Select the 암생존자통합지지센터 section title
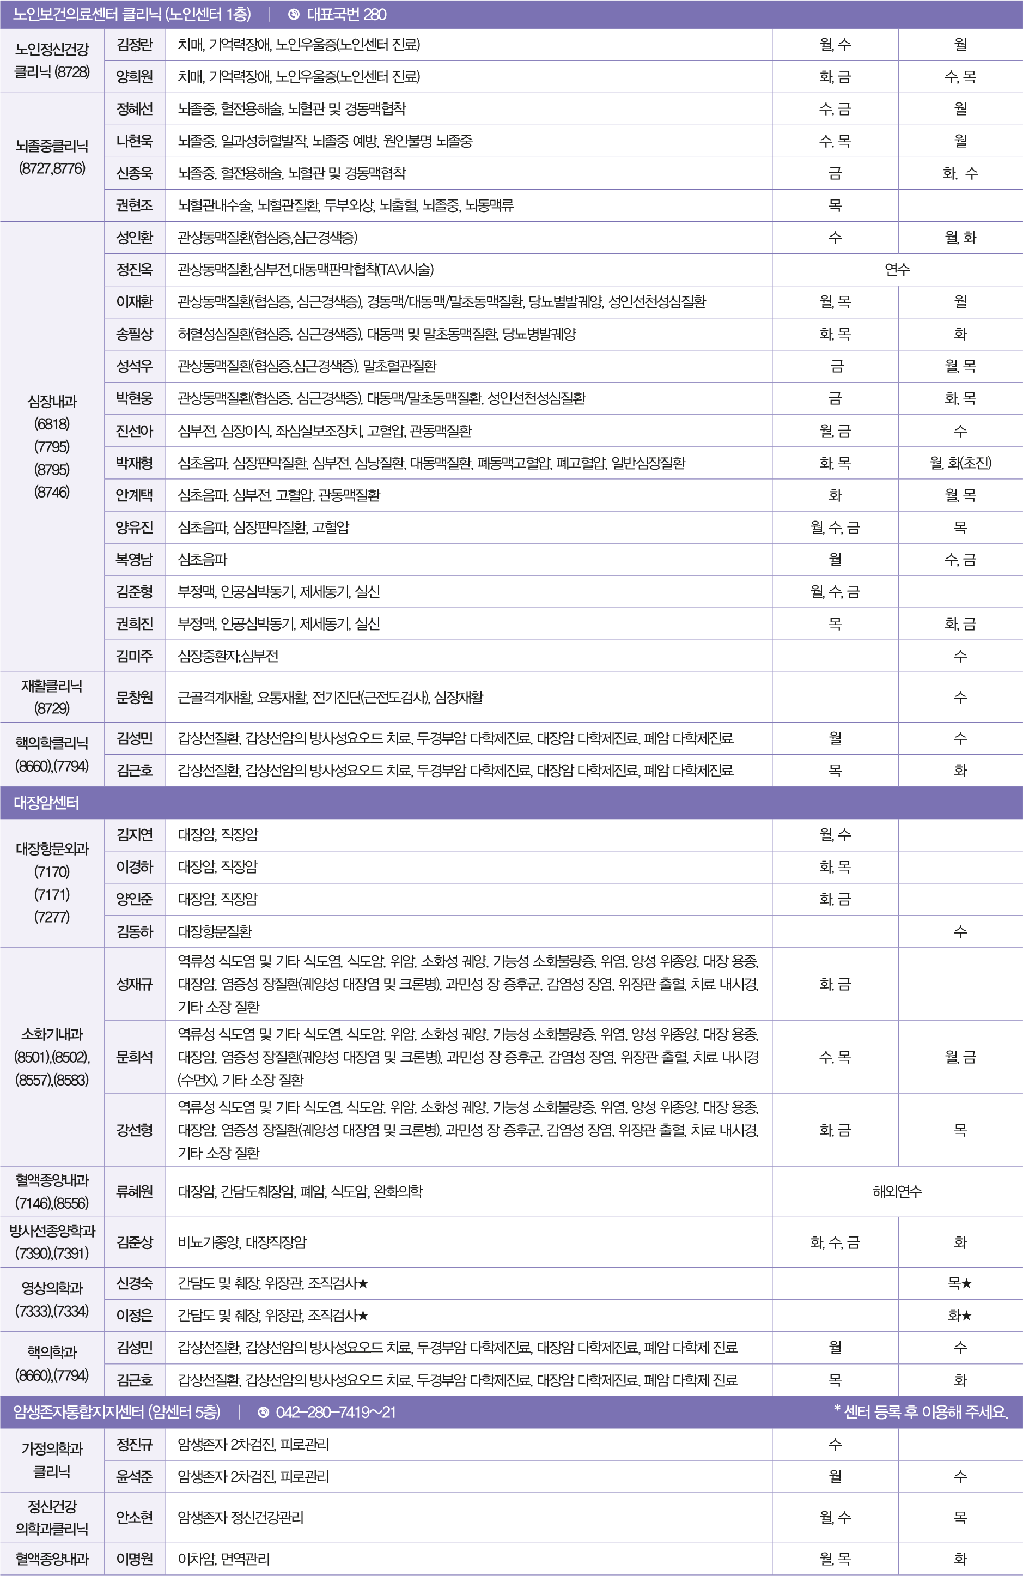Screen dimensions: 1023x1576 [x=117, y=1413]
